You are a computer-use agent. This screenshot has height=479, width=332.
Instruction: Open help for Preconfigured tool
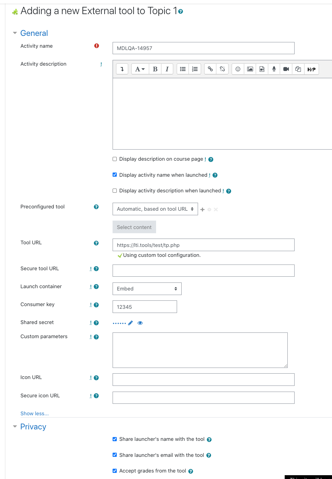coord(96,207)
